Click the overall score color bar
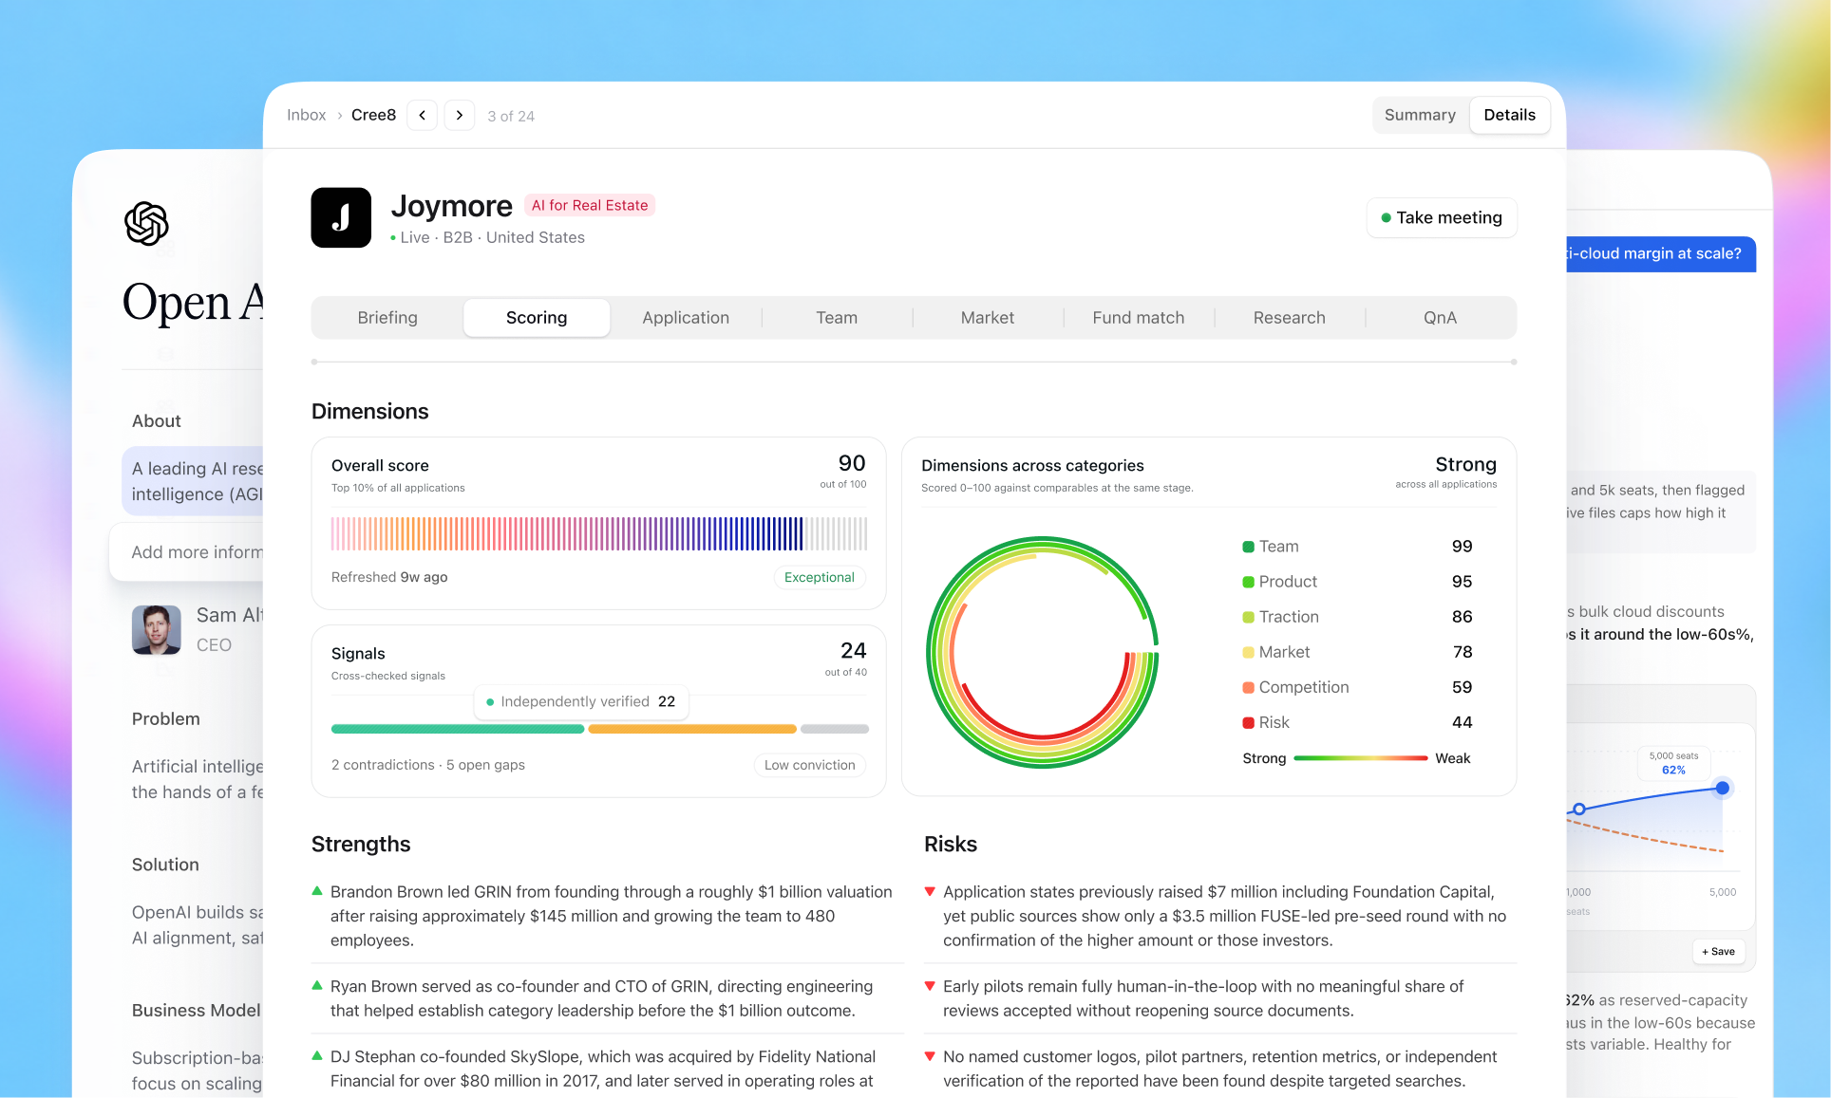Image resolution: width=1831 pixels, height=1098 pixels. tap(599, 533)
